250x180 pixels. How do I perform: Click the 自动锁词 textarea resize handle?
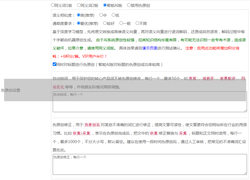(x=245, y=110)
